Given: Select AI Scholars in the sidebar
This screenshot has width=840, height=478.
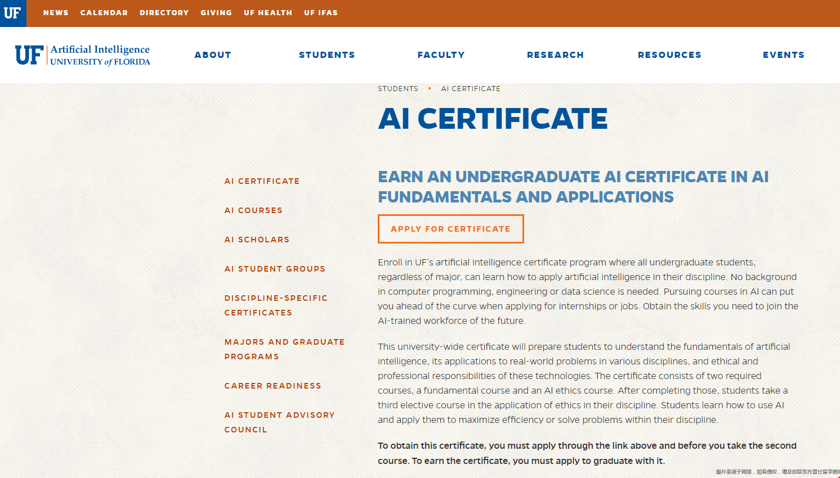Looking at the screenshot, I should pyautogui.click(x=257, y=240).
